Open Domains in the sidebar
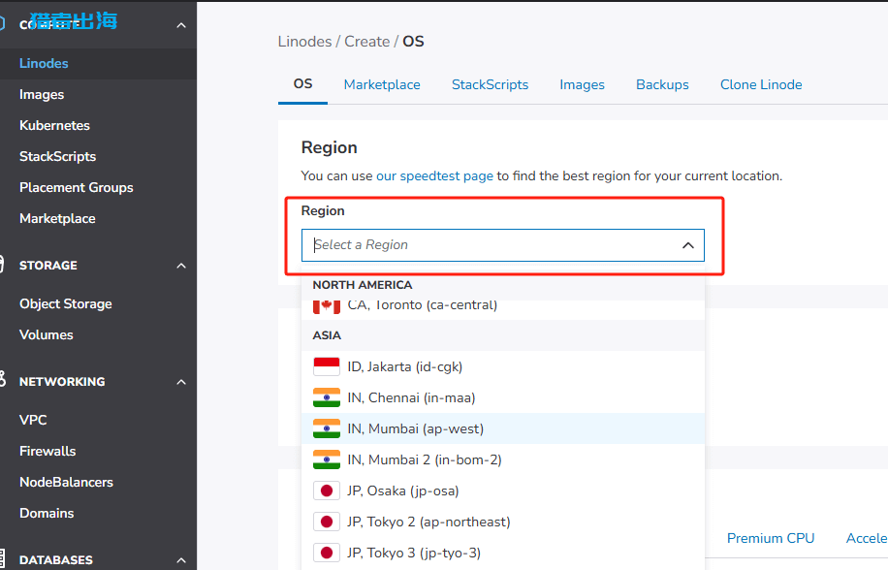Image resolution: width=888 pixels, height=570 pixels. point(47,513)
